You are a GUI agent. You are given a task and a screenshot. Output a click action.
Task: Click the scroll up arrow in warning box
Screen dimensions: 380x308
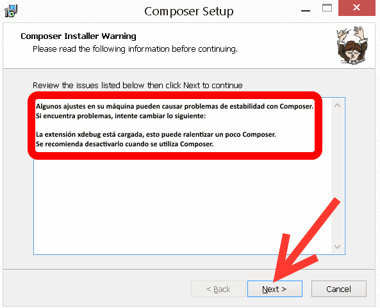click(x=337, y=105)
